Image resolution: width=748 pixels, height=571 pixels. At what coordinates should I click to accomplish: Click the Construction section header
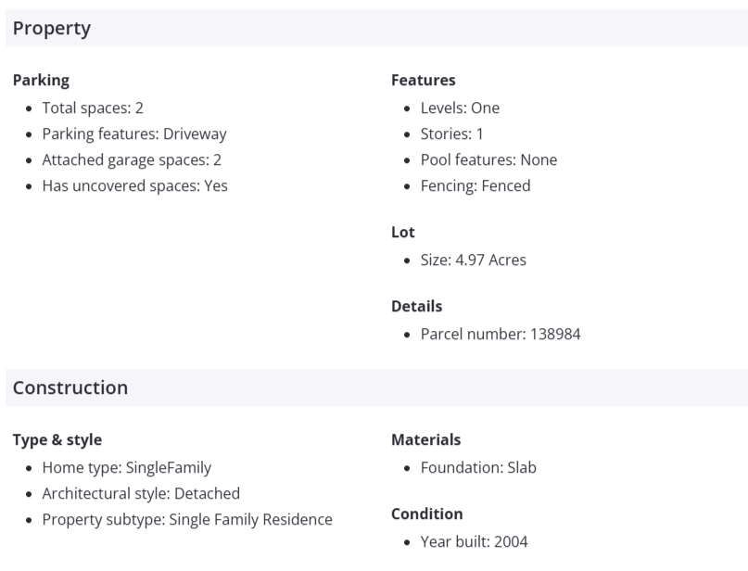point(70,387)
